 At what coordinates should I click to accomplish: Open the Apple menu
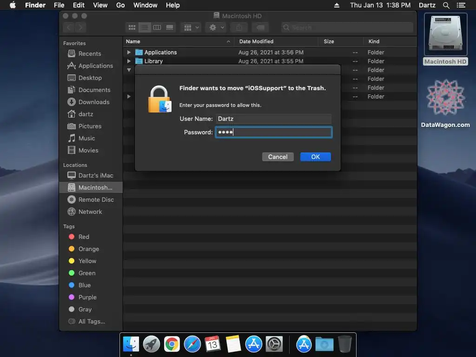(13, 5)
